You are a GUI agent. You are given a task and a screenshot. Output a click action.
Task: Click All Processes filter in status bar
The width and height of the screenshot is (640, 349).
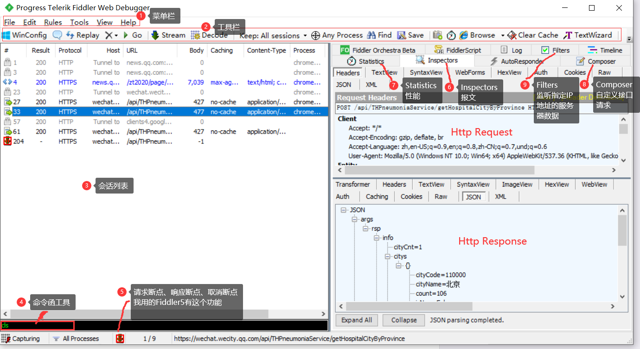(76, 339)
